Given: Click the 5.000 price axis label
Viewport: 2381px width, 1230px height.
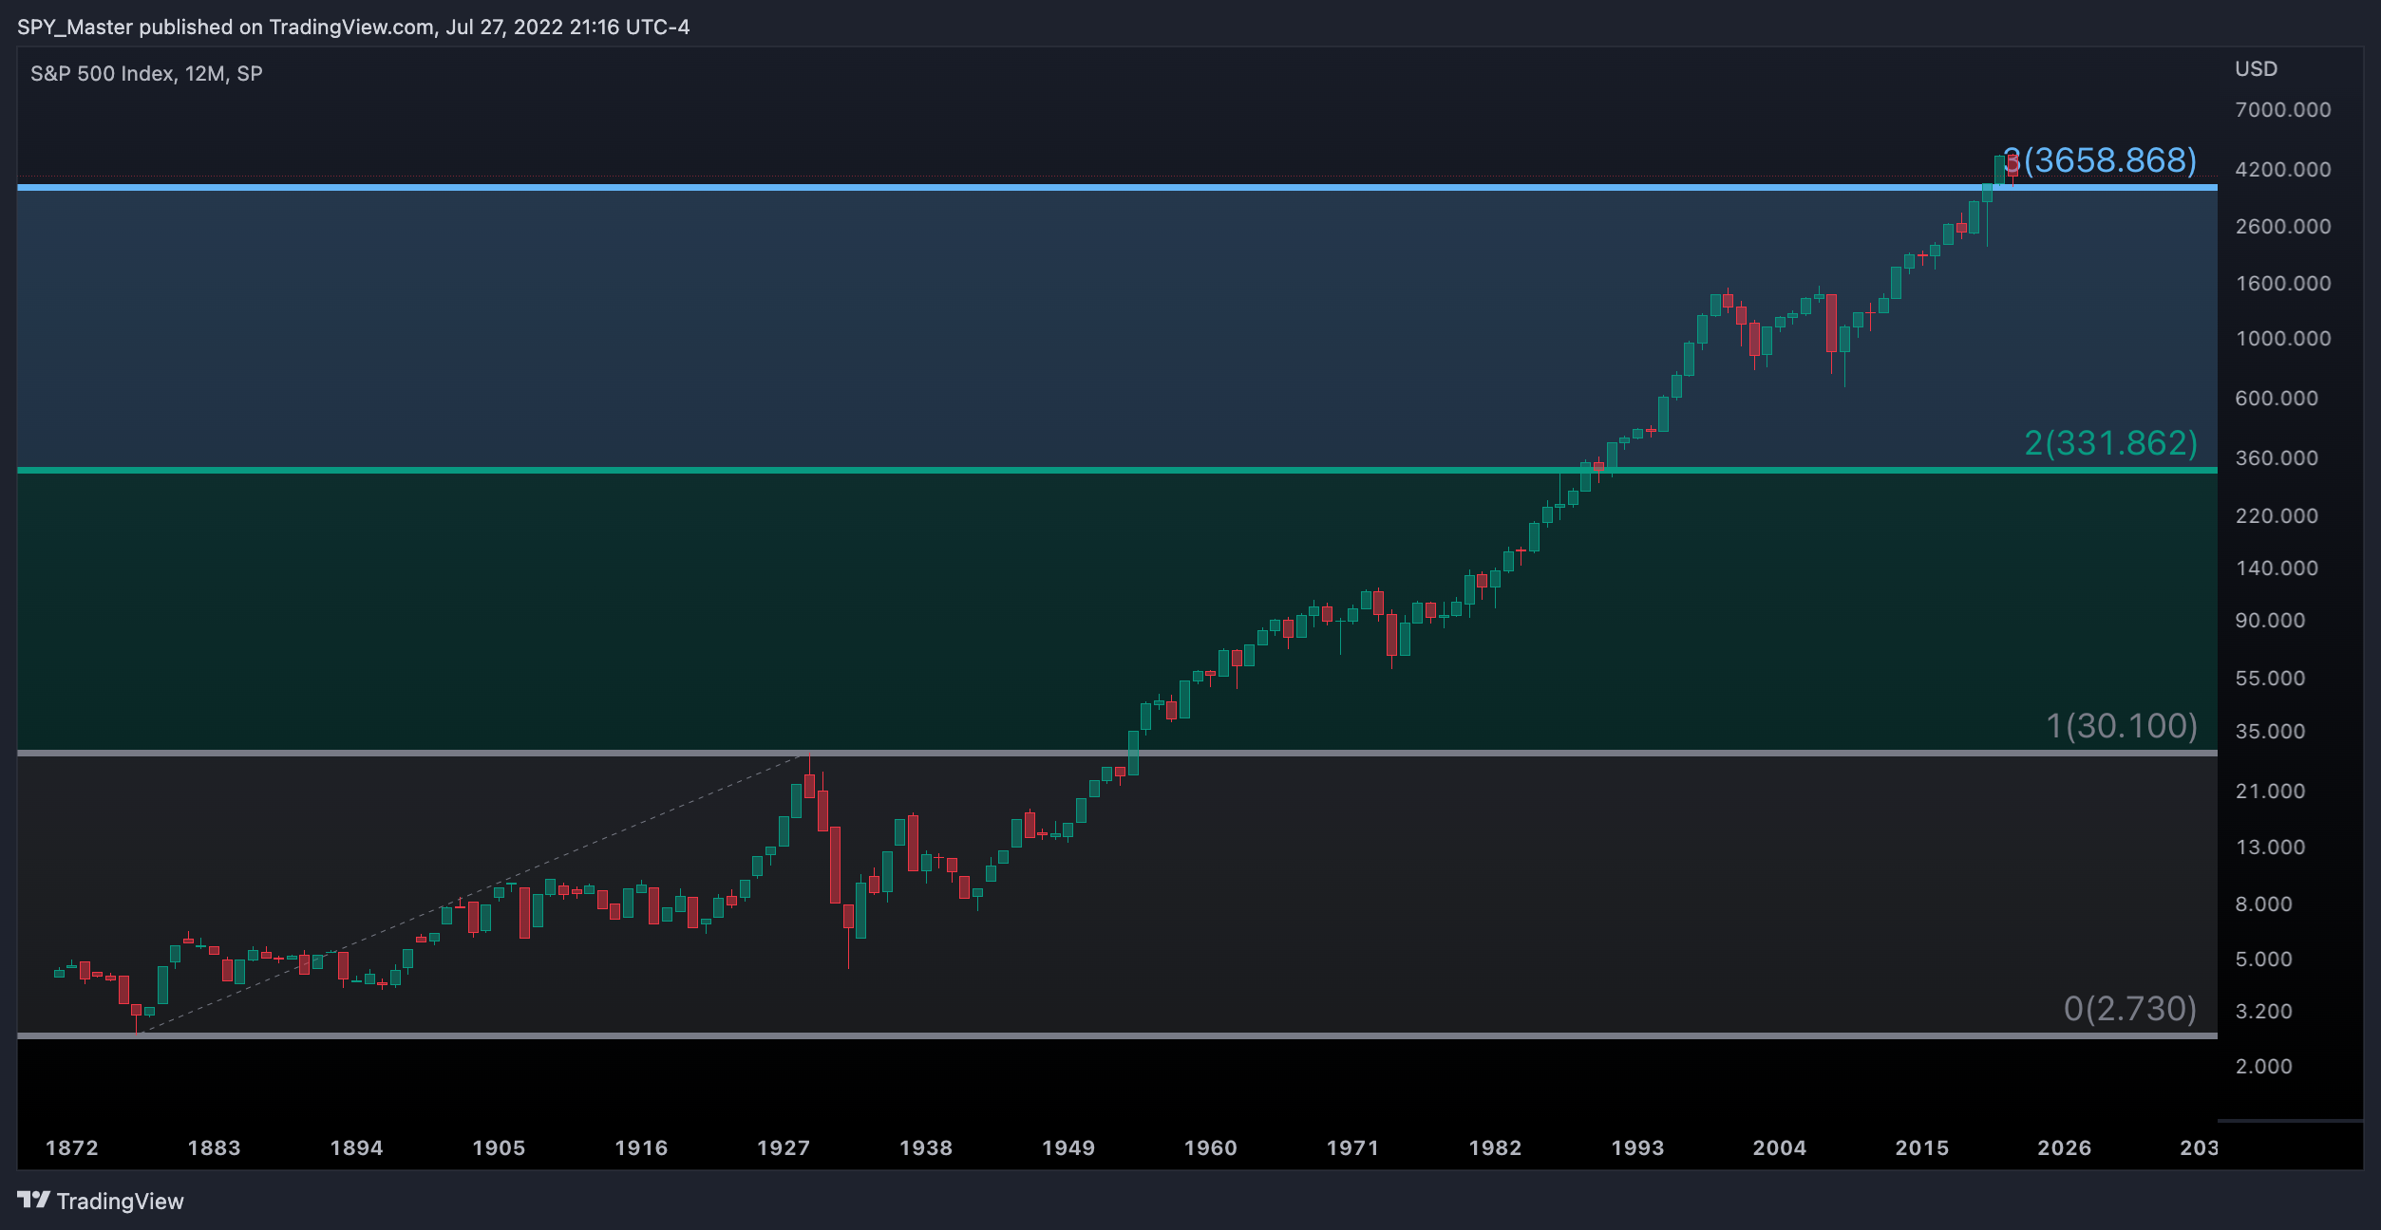Looking at the screenshot, I should 2263,960.
